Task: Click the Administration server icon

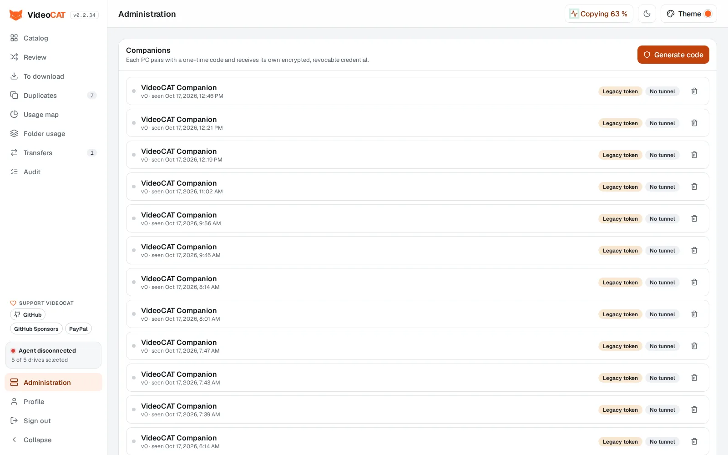Action: click(x=14, y=383)
